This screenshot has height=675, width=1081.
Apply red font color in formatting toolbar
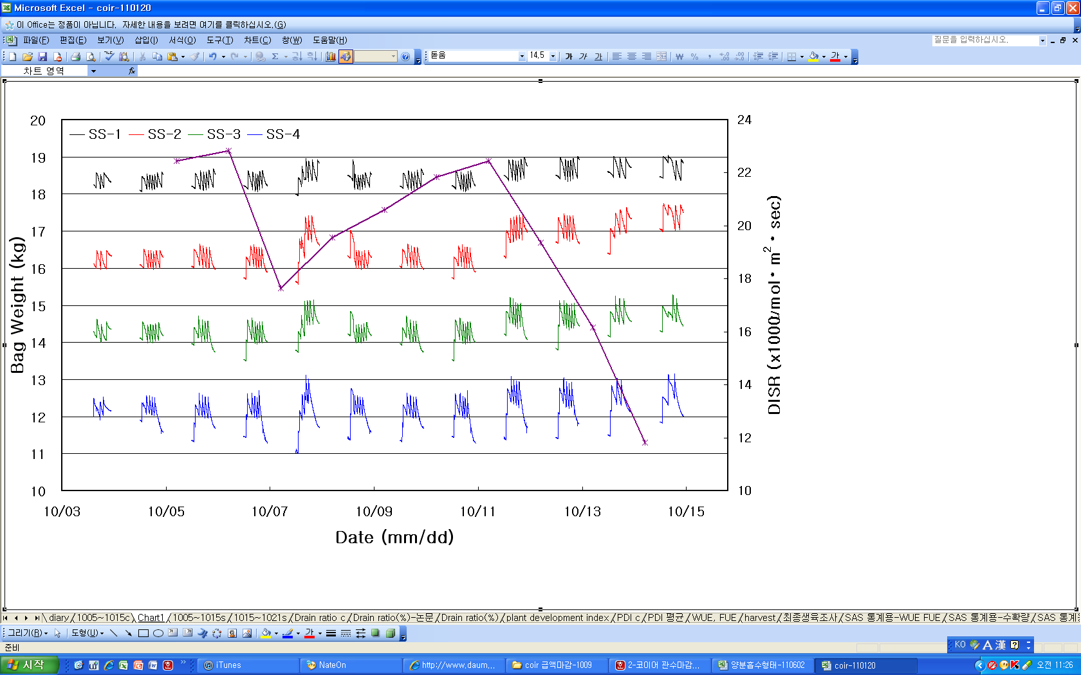point(835,57)
